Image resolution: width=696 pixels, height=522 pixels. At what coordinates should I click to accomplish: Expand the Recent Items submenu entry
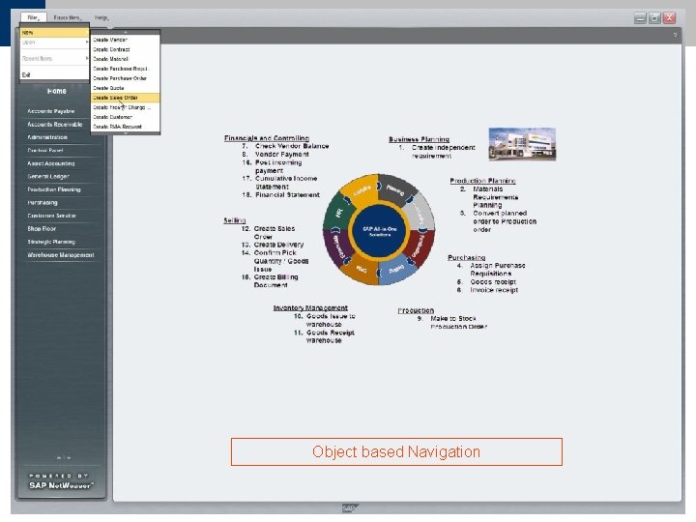coord(54,58)
